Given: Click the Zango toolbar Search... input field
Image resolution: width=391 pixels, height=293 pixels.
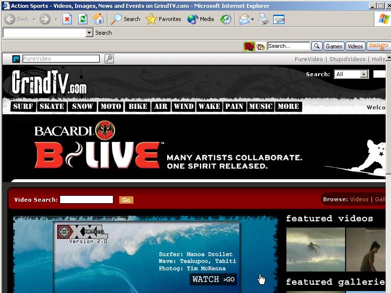Looking at the screenshot, I should [x=288, y=46].
